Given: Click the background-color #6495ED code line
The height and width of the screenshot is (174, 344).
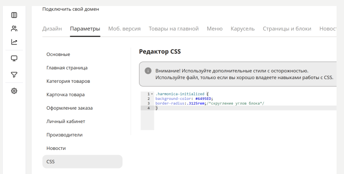Looking at the screenshot, I should [184, 99].
